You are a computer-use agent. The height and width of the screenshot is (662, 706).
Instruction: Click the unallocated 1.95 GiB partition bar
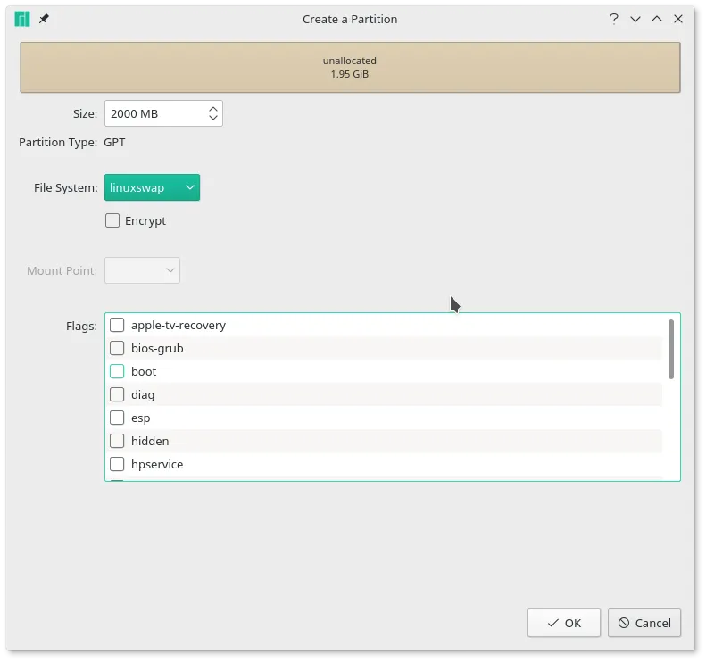click(350, 68)
